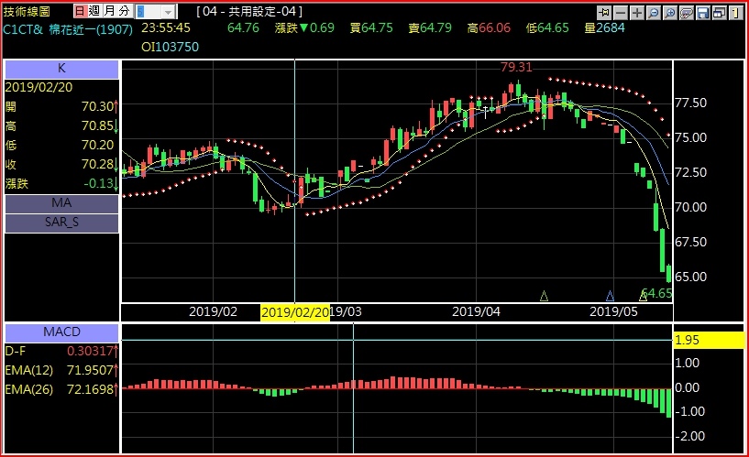Click the 賣64.79 ask price
The height and width of the screenshot is (457, 749).
point(430,28)
